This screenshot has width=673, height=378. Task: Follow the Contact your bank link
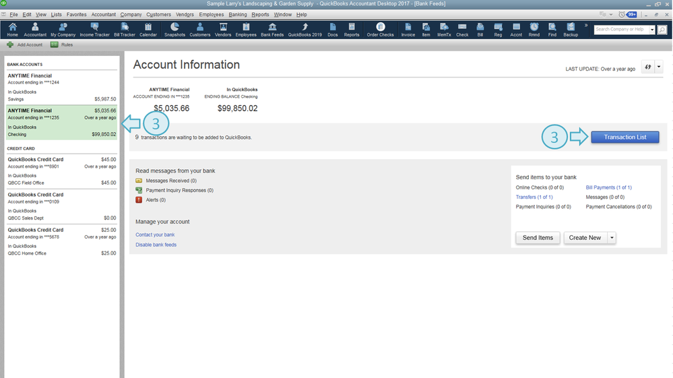tap(155, 234)
